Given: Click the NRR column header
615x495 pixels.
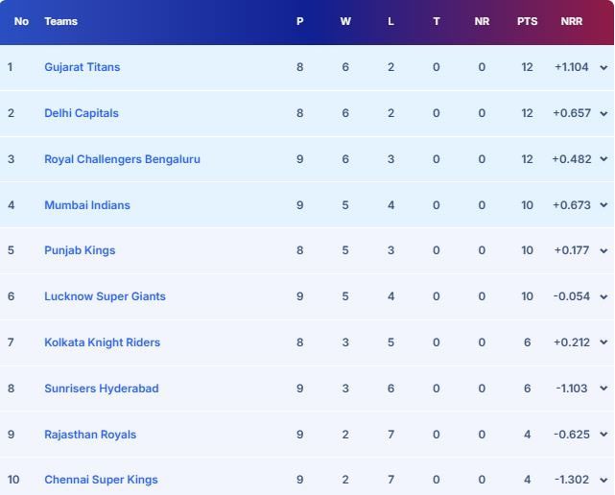Looking at the screenshot, I should 572,21.
